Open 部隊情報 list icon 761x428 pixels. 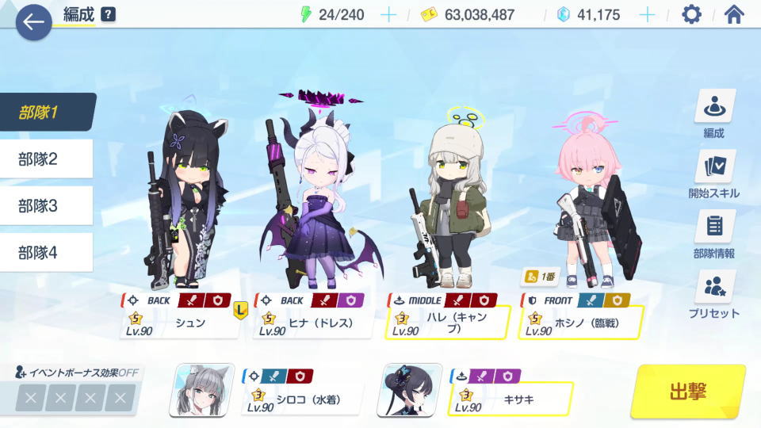pyautogui.click(x=714, y=226)
